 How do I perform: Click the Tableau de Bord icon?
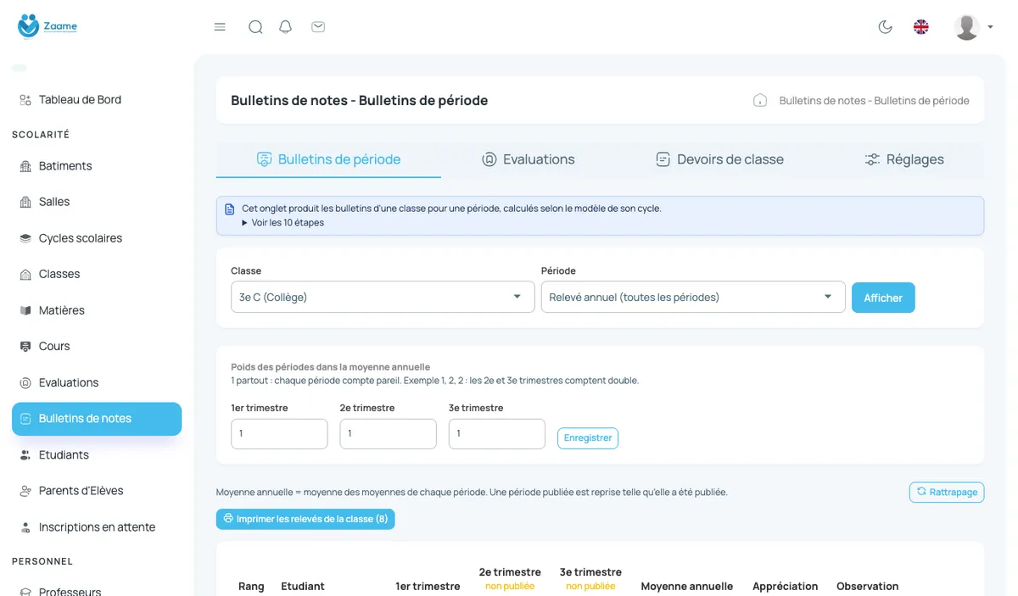[25, 100]
